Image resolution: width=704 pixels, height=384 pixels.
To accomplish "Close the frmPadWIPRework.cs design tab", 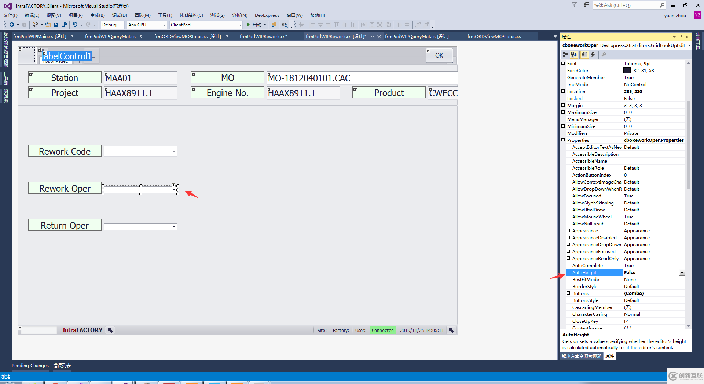I will 379,37.
